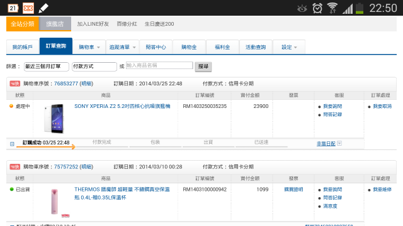This screenshot has width=403, height=226.
Task: Click the red badge beside cart 76853277
Action: [x=14, y=83]
